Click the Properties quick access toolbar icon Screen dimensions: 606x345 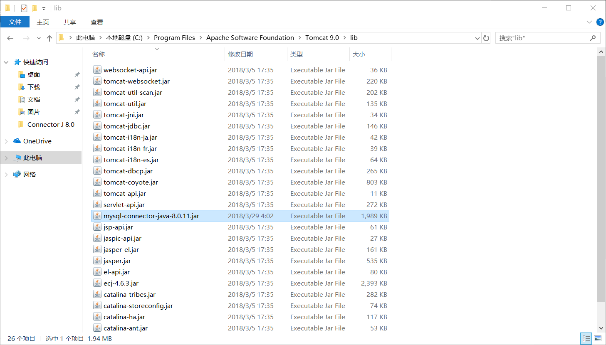click(24, 8)
